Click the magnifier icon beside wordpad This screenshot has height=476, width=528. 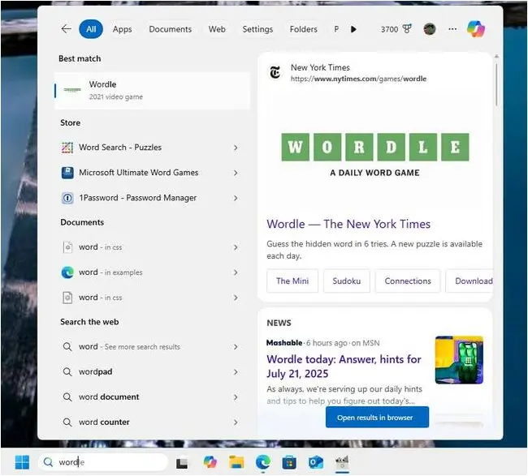(x=67, y=371)
